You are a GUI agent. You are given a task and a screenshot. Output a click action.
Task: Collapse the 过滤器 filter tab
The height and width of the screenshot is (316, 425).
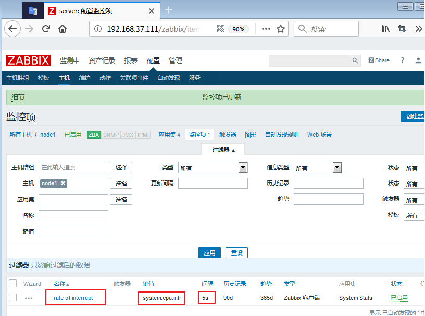[223, 150]
